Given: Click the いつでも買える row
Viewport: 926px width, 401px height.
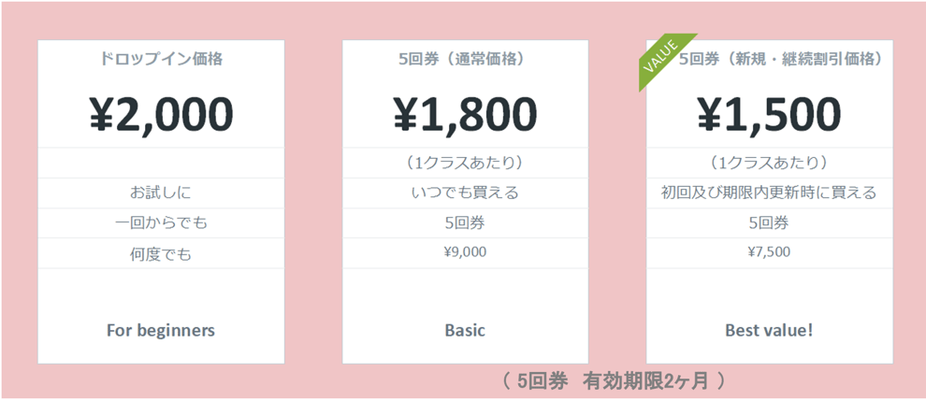Looking at the screenshot, I should (465, 193).
